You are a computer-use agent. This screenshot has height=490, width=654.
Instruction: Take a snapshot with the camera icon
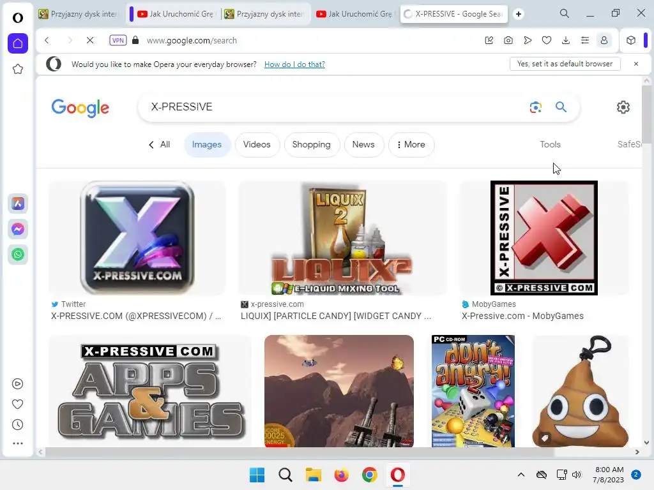(x=508, y=40)
